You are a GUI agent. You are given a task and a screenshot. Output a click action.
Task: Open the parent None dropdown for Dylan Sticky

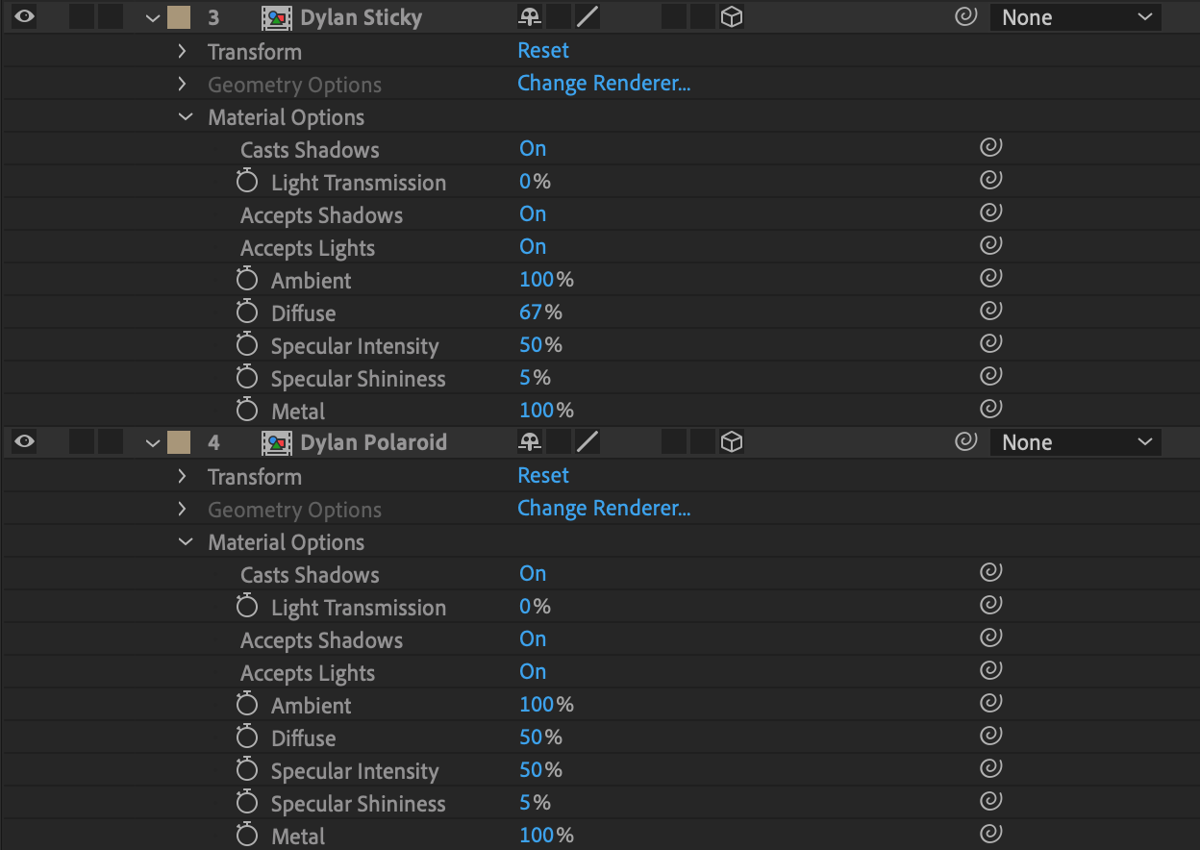1074,16
